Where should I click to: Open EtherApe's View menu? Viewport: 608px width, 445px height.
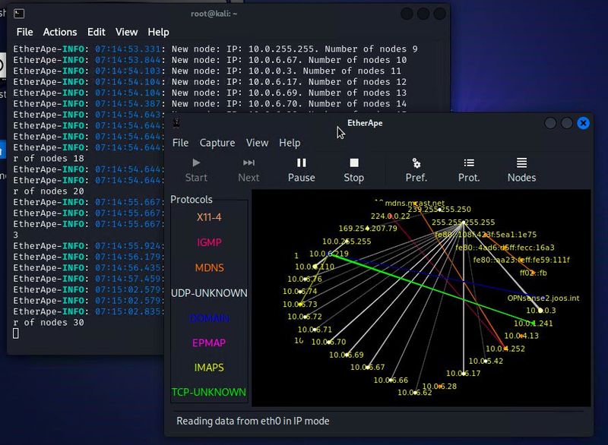[x=257, y=143]
